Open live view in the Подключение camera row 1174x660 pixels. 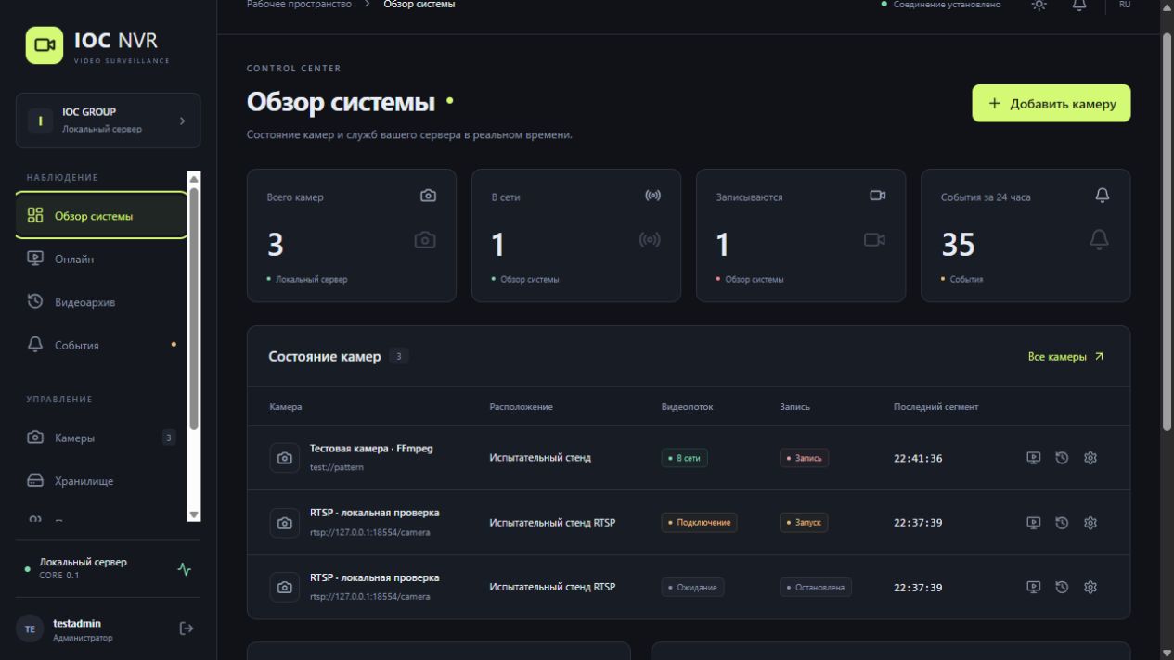[1032, 523]
